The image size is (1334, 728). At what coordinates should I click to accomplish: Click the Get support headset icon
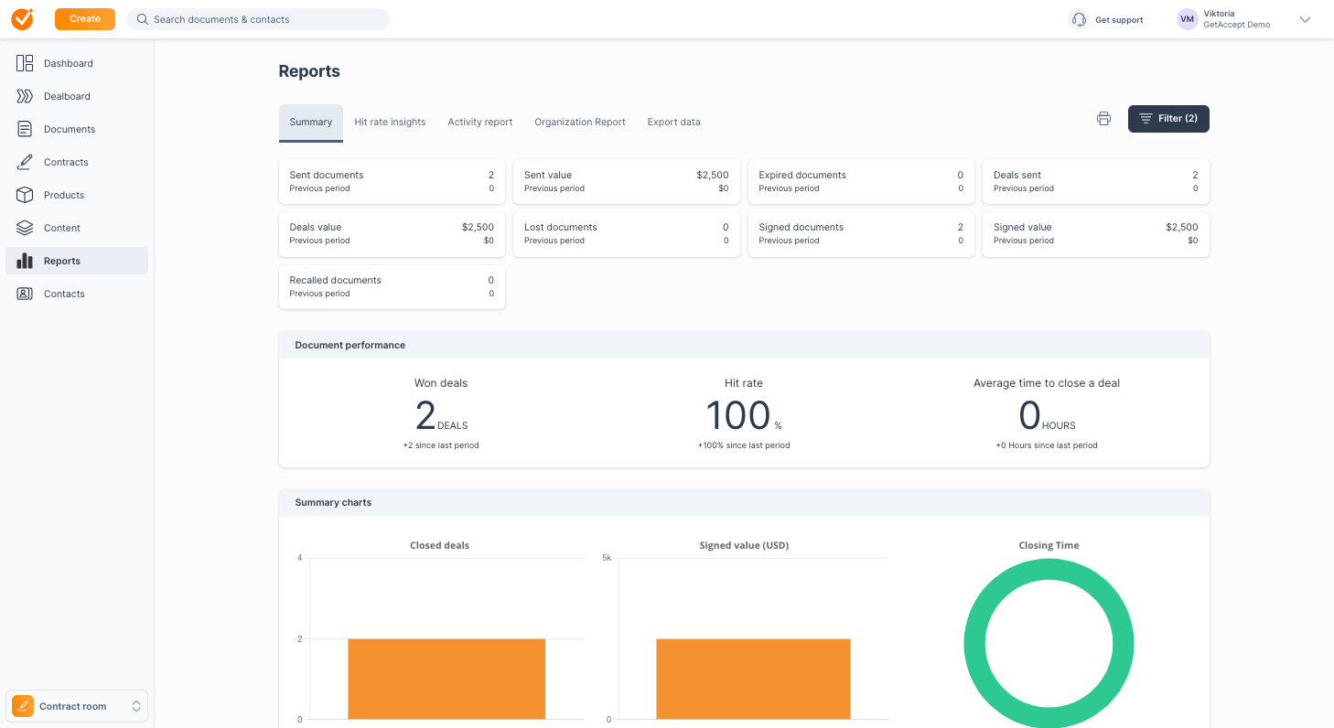point(1079,19)
